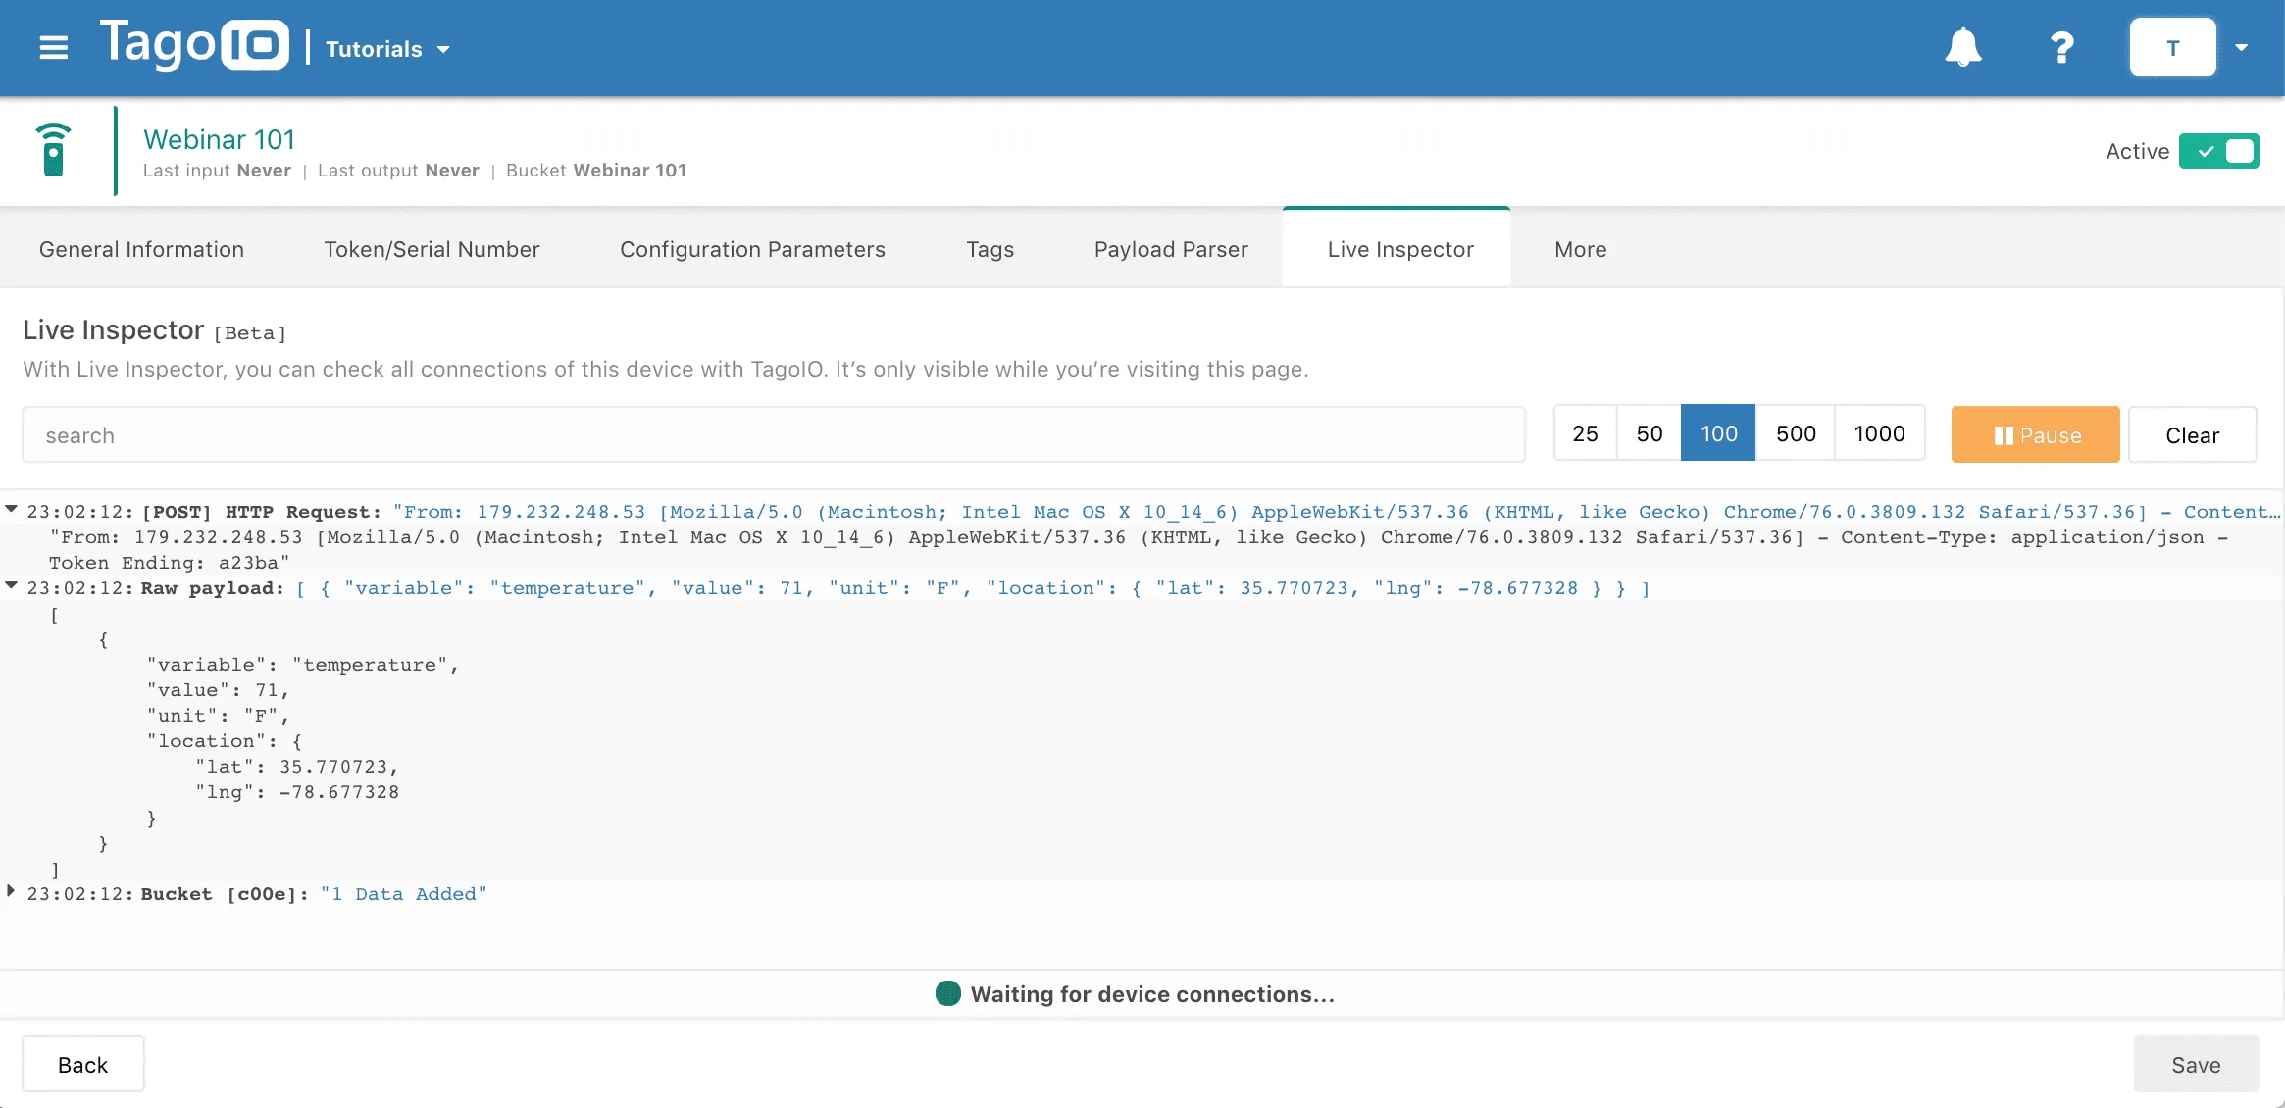Image resolution: width=2285 pixels, height=1108 pixels.
Task: Pause the Live Inspector stream
Action: 2034,434
